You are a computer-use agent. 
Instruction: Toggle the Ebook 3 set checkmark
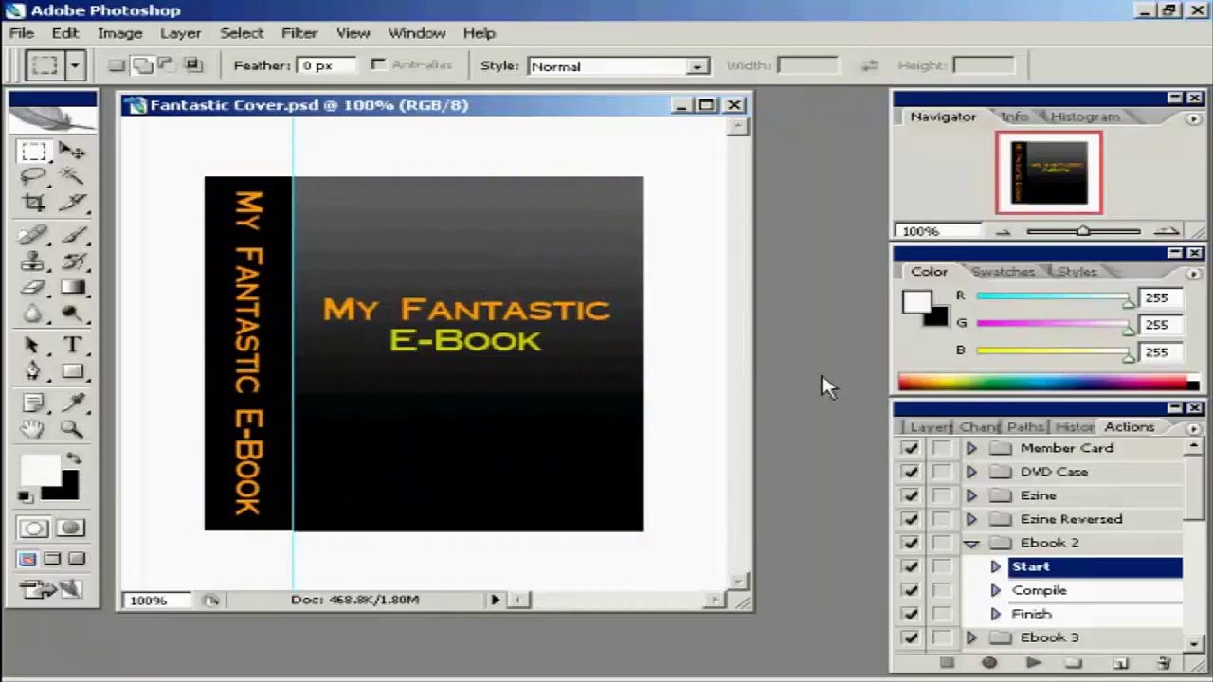tap(911, 637)
